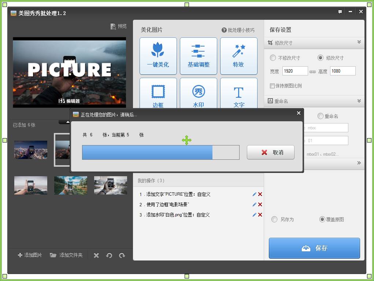Open the 边框 border tool
This screenshot has width=374, height=281.
click(158, 93)
